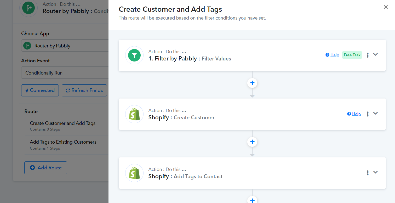Open the Action Event dropdown showing Conditionally Run
Viewport: 395px width, 203px height.
coord(65,73)
